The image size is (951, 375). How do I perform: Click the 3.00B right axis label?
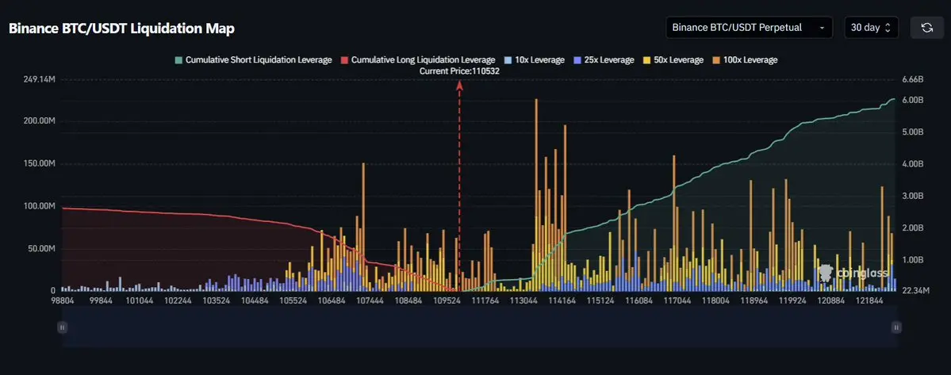click(912, 197)
